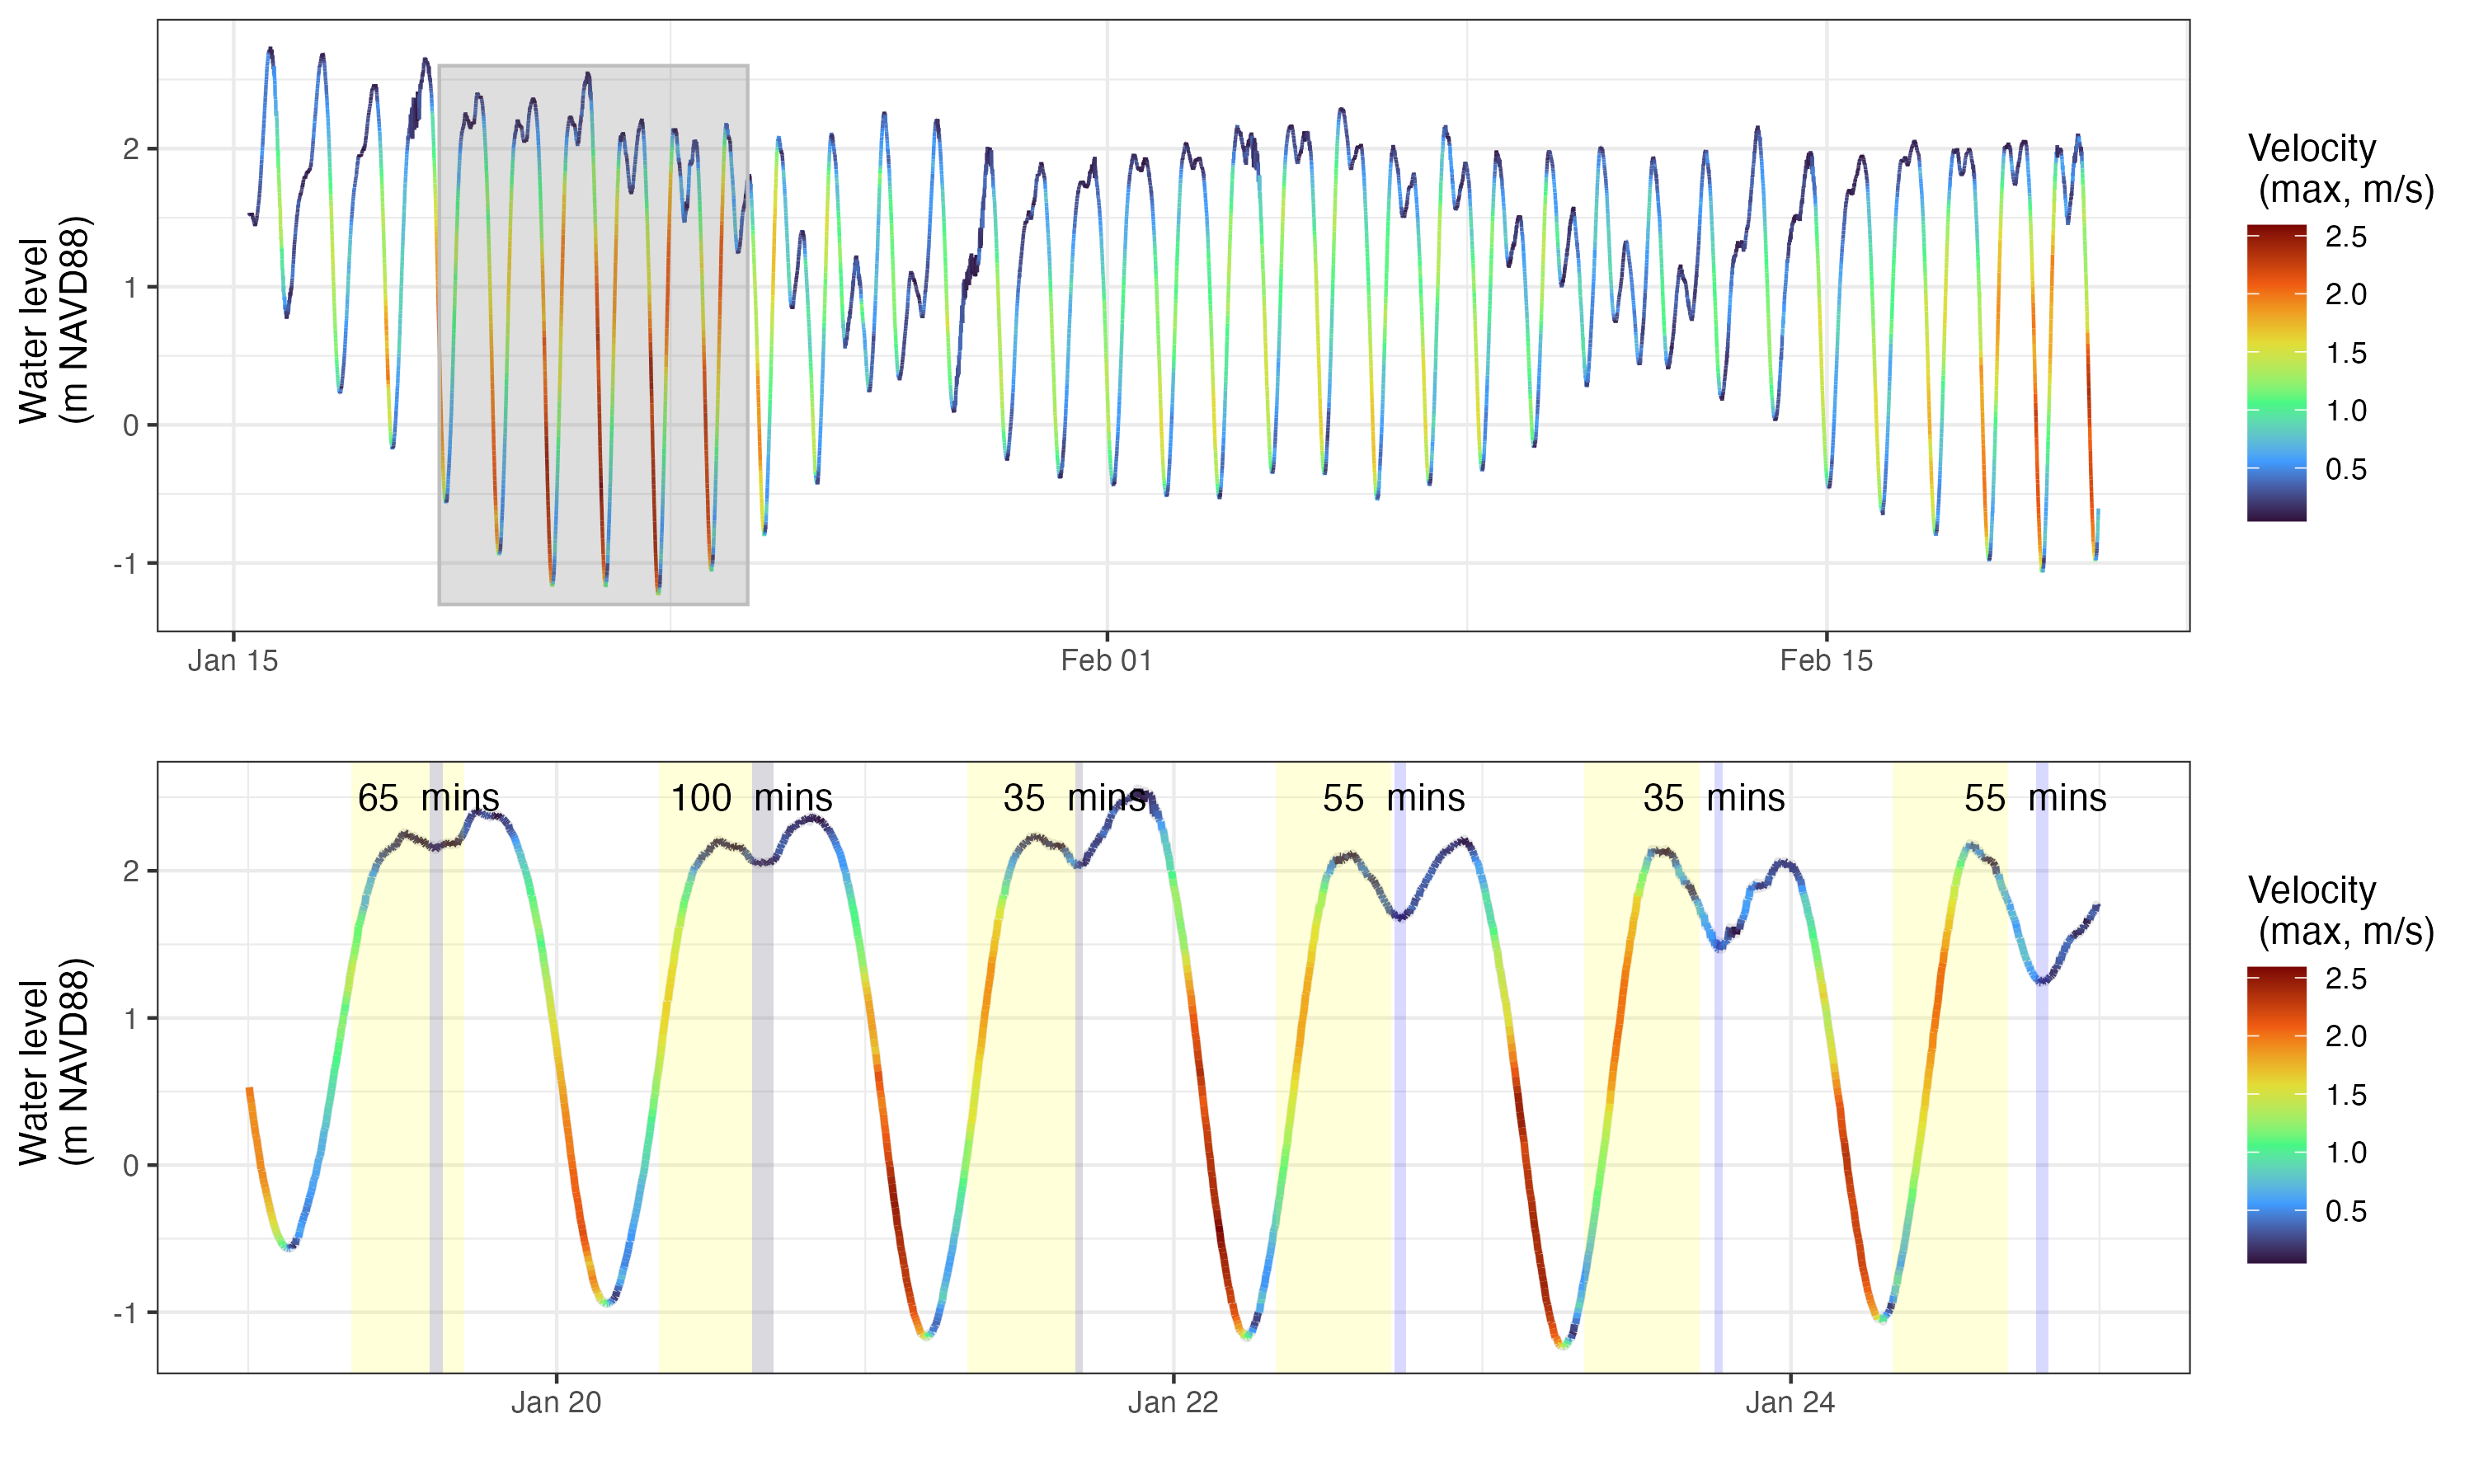Click the Jan 22 axis label
The width and height of the screenshot is (2474, 1484).
(x=1173, y=1403)
